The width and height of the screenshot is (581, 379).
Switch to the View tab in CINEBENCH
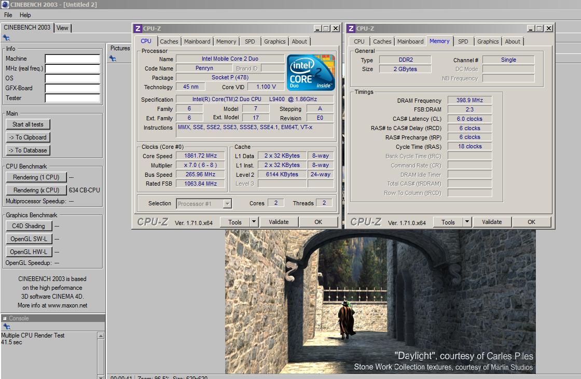click(x=62, y=28)
